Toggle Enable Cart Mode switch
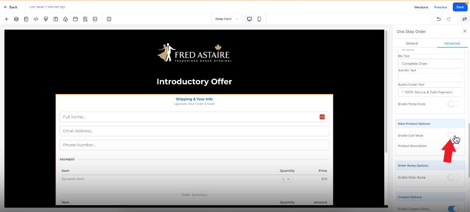This screenshot has height=212, width=470. click(453, 135)
